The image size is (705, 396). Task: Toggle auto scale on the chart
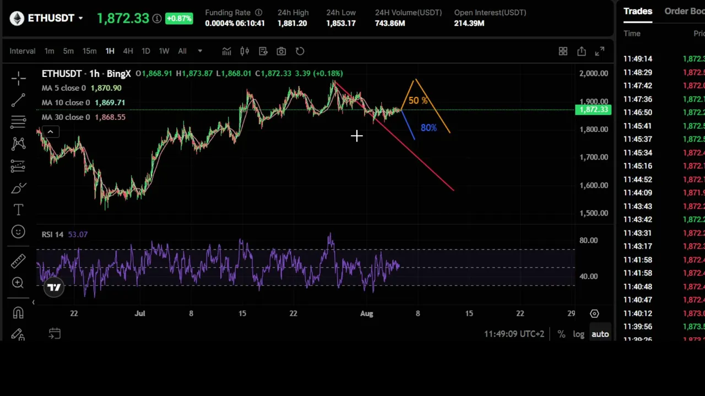click(x=600, y=334)
